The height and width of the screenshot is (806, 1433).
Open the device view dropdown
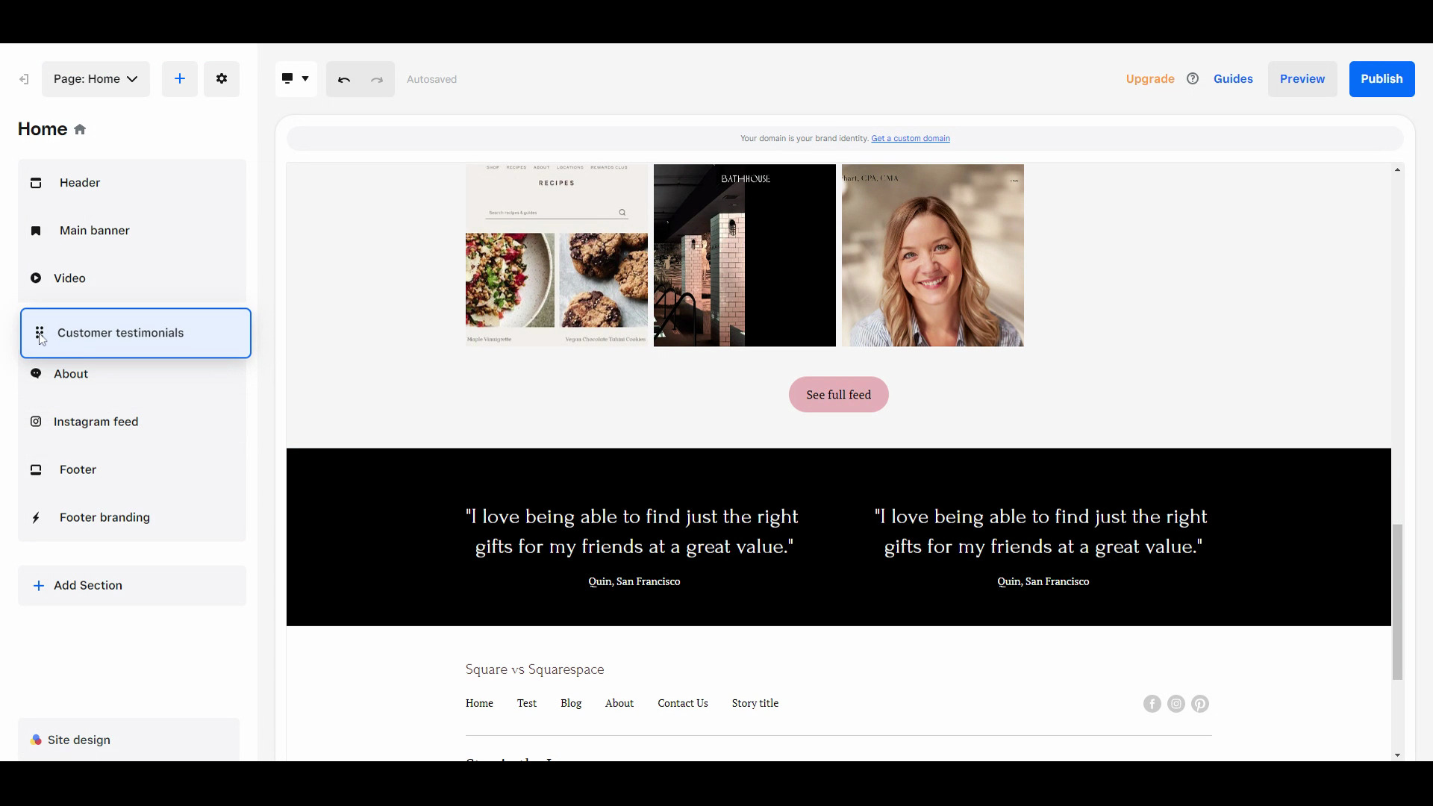296,79
